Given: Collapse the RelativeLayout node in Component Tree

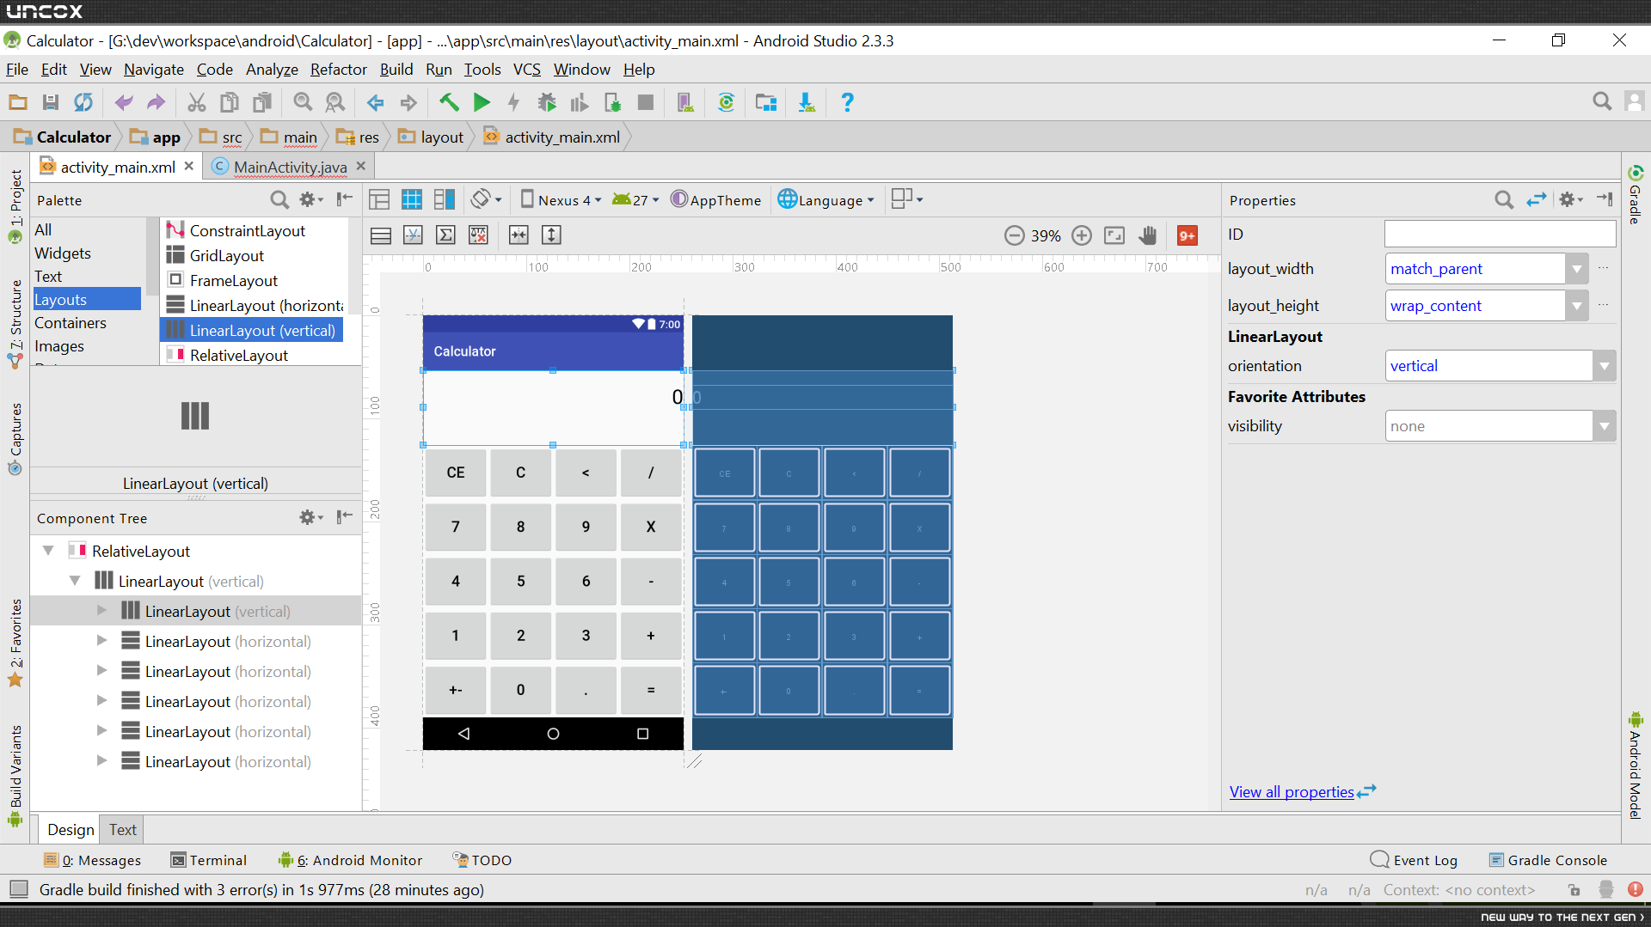Looking at the screenshot, I should point(49,551).
